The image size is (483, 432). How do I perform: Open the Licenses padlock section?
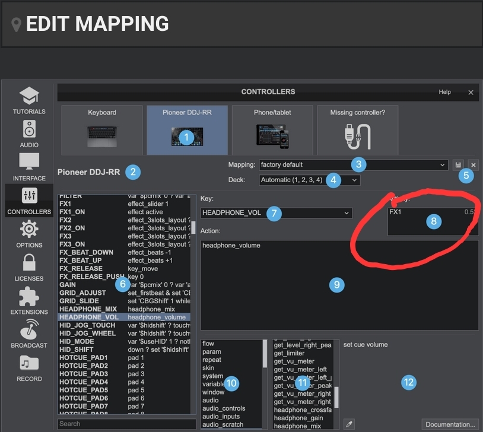(x=29, y=268)
